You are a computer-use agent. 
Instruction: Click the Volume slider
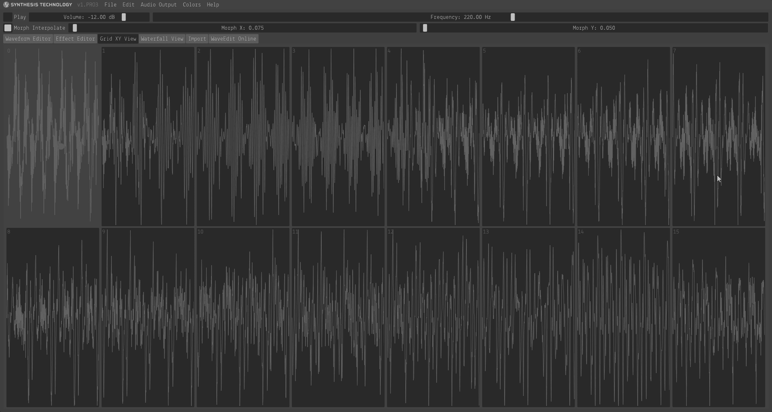[89, 17]
